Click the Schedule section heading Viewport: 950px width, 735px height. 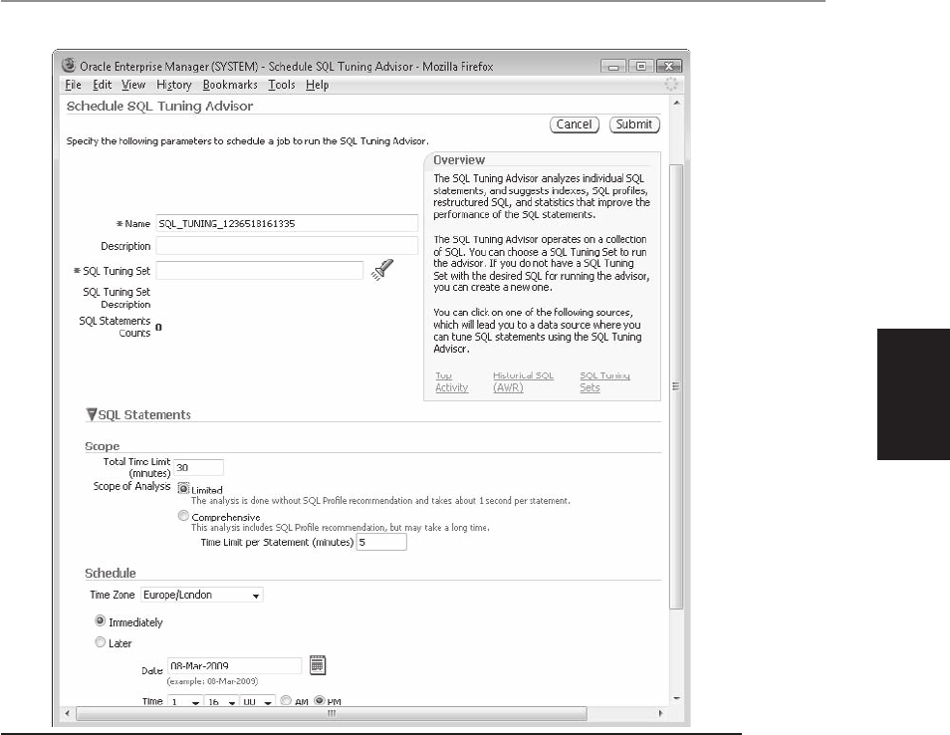(x=111, y=574)
